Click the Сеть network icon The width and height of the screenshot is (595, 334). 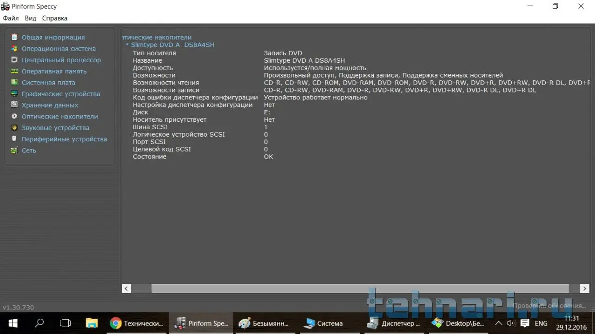coord(14,150)
